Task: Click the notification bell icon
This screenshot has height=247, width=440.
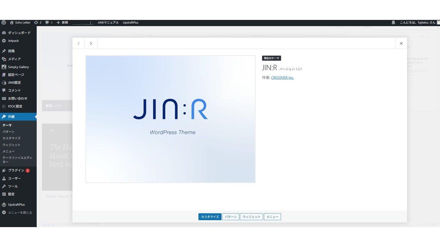Action: (393, 23)
